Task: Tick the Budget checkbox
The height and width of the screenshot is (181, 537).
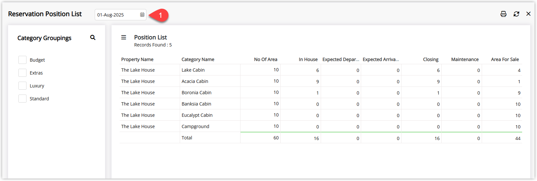Action: tap(22, 60)
